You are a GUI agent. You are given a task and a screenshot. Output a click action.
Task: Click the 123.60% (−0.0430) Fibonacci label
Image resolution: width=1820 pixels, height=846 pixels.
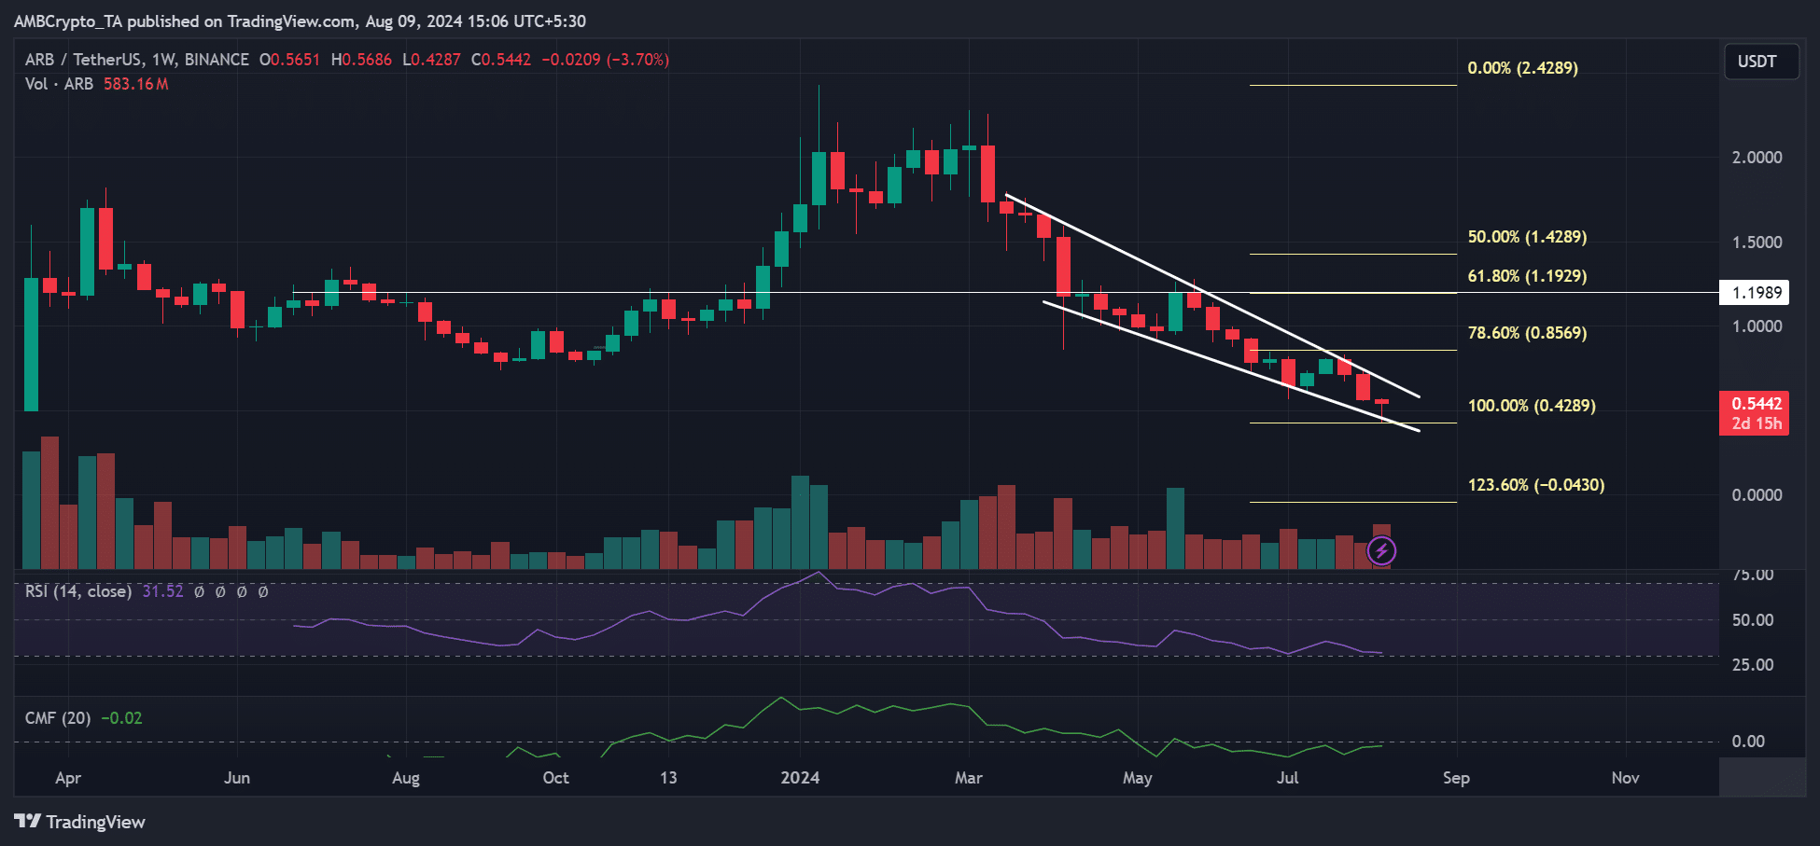click(1536, 485)
